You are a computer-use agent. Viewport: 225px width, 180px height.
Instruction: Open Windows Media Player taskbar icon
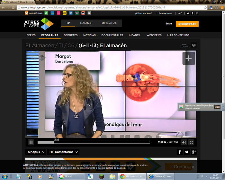[x=40, y=176]
